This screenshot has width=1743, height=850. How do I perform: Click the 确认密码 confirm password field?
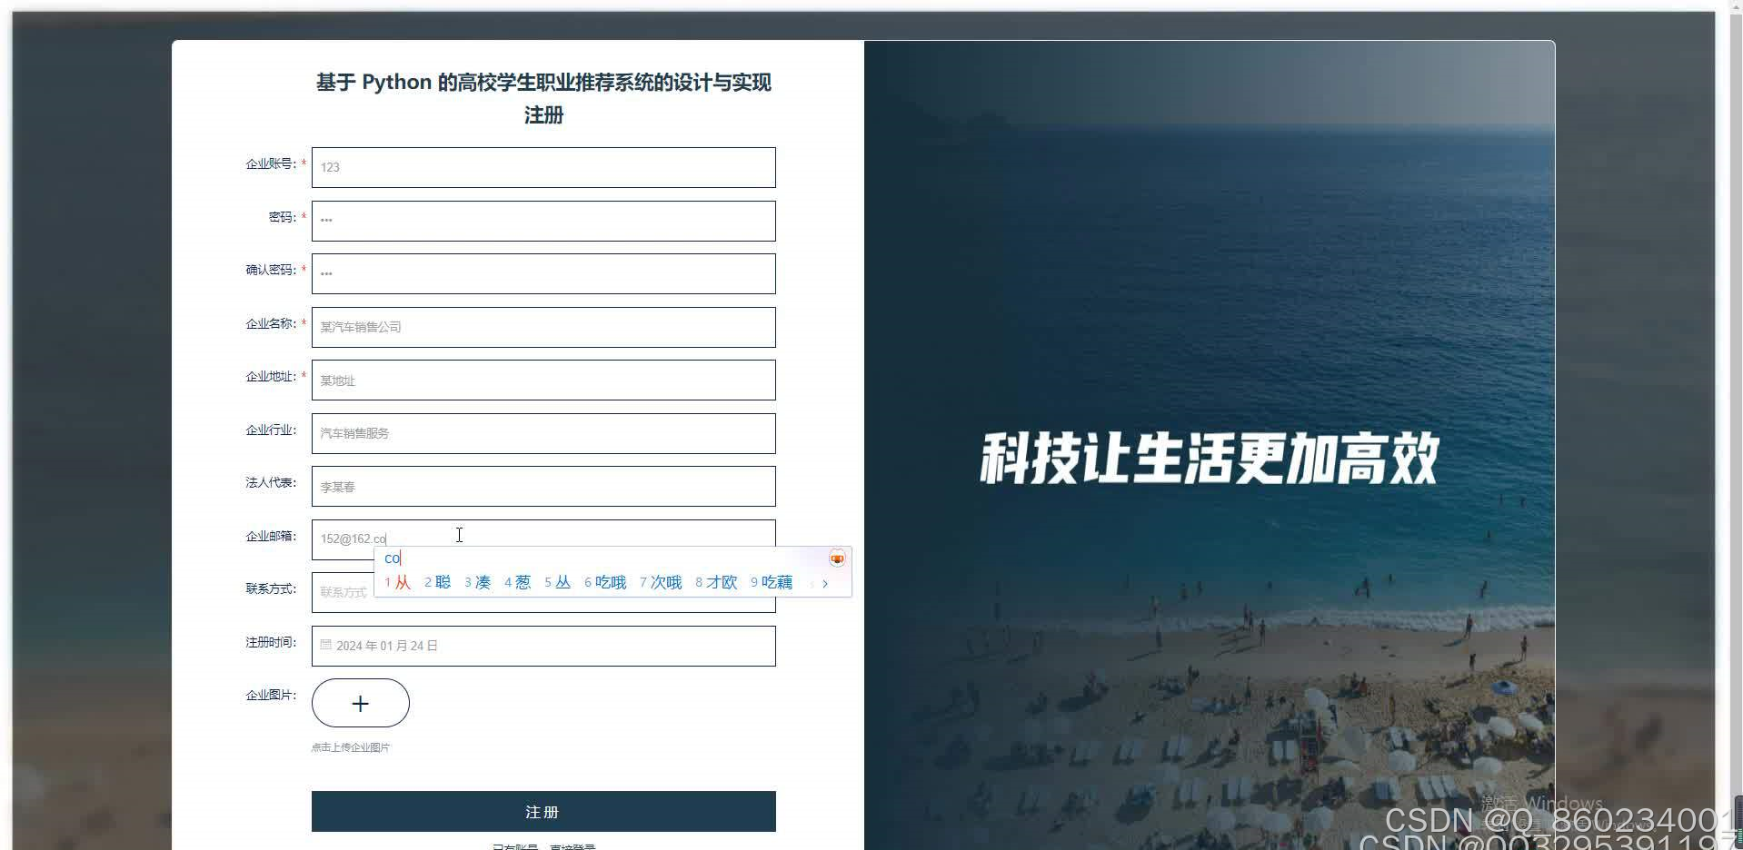point(543,273)
